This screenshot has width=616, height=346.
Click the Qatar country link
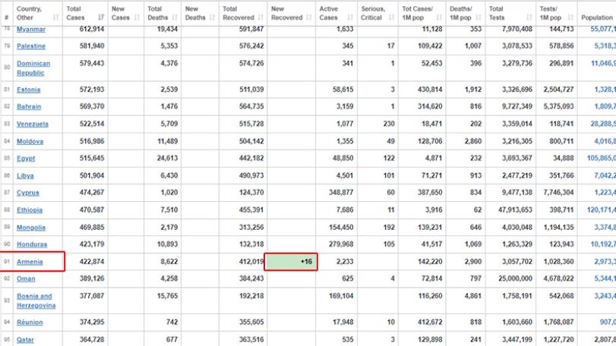tap(25, 340)
